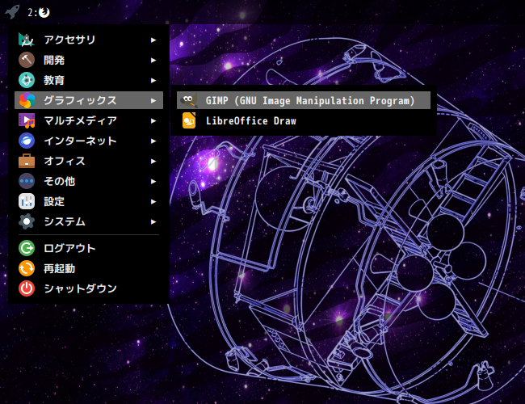
Task: Click the workspace number 2 label
Action: [31, 13]
